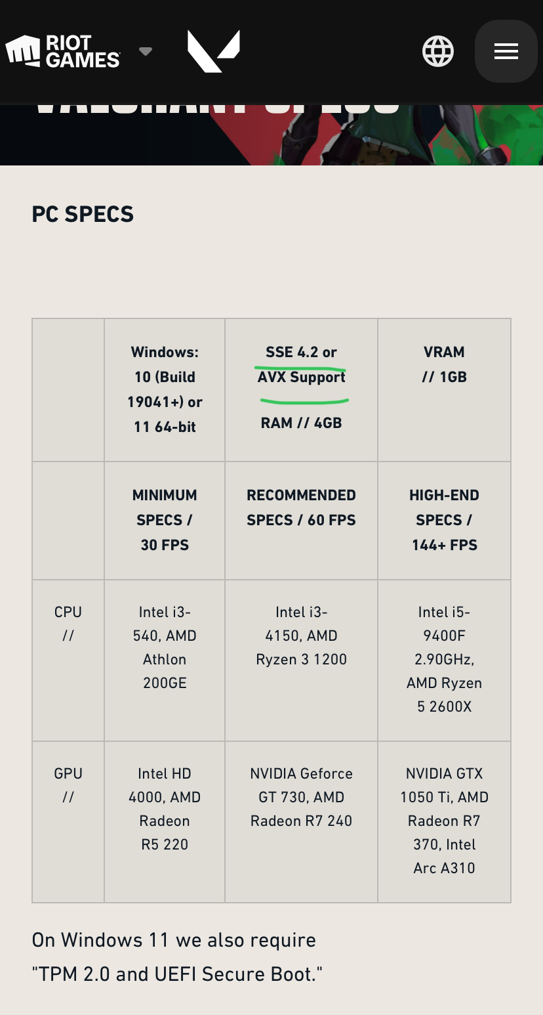The width and height of the screenshot is (543, 1015).
Task: Select the High-End Specs / 144+ FPS header
Action: 444,520
